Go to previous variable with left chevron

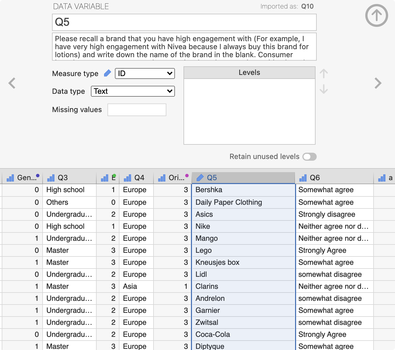12,83
